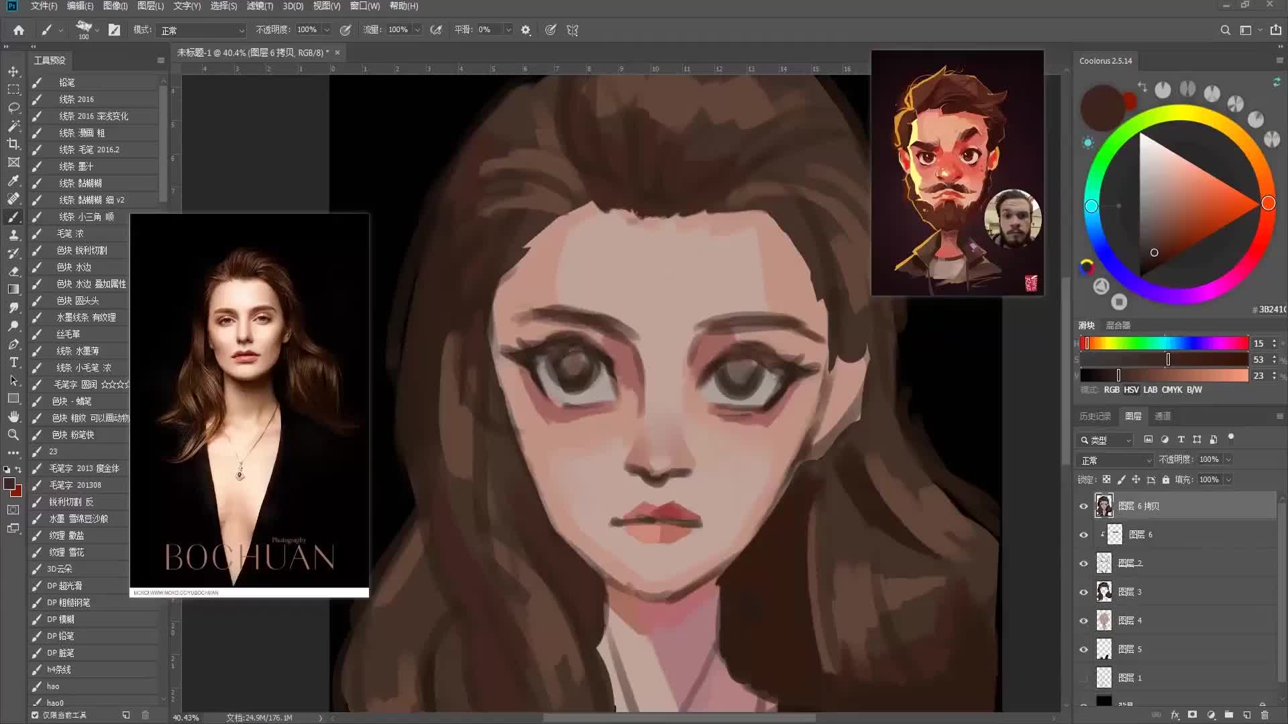
Task: Show hidden layer 图层 1
Action: [x=1083, y=678]
